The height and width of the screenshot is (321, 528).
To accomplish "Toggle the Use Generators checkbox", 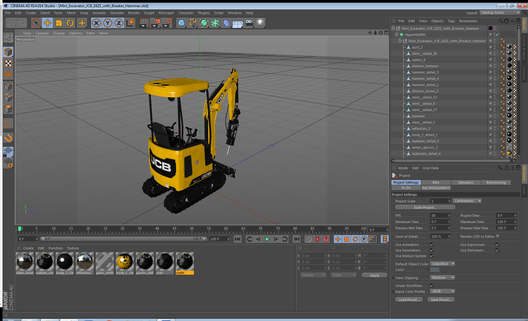I will coord(432,250).
